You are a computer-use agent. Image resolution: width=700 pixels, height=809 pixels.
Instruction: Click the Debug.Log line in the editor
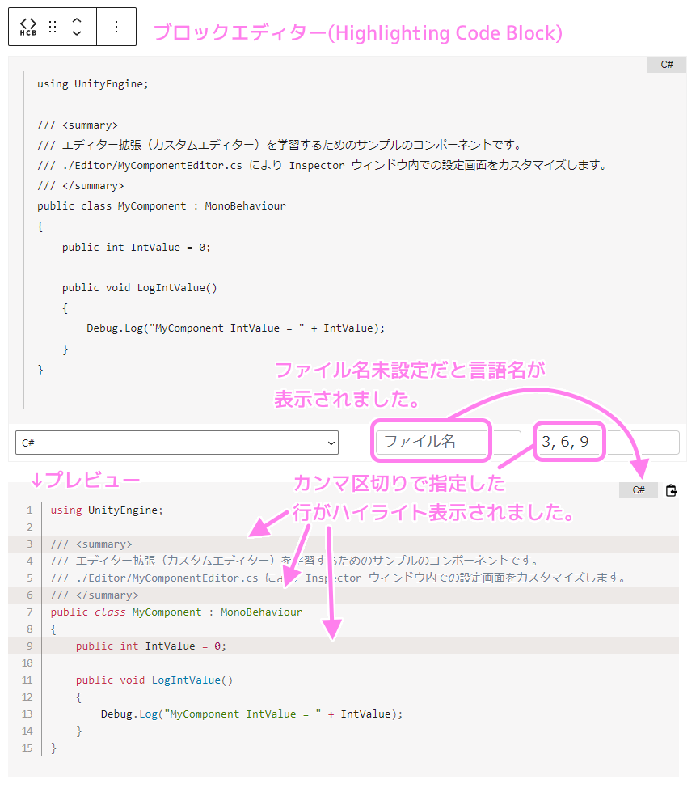pyautogui.click(x=235, y=328)
